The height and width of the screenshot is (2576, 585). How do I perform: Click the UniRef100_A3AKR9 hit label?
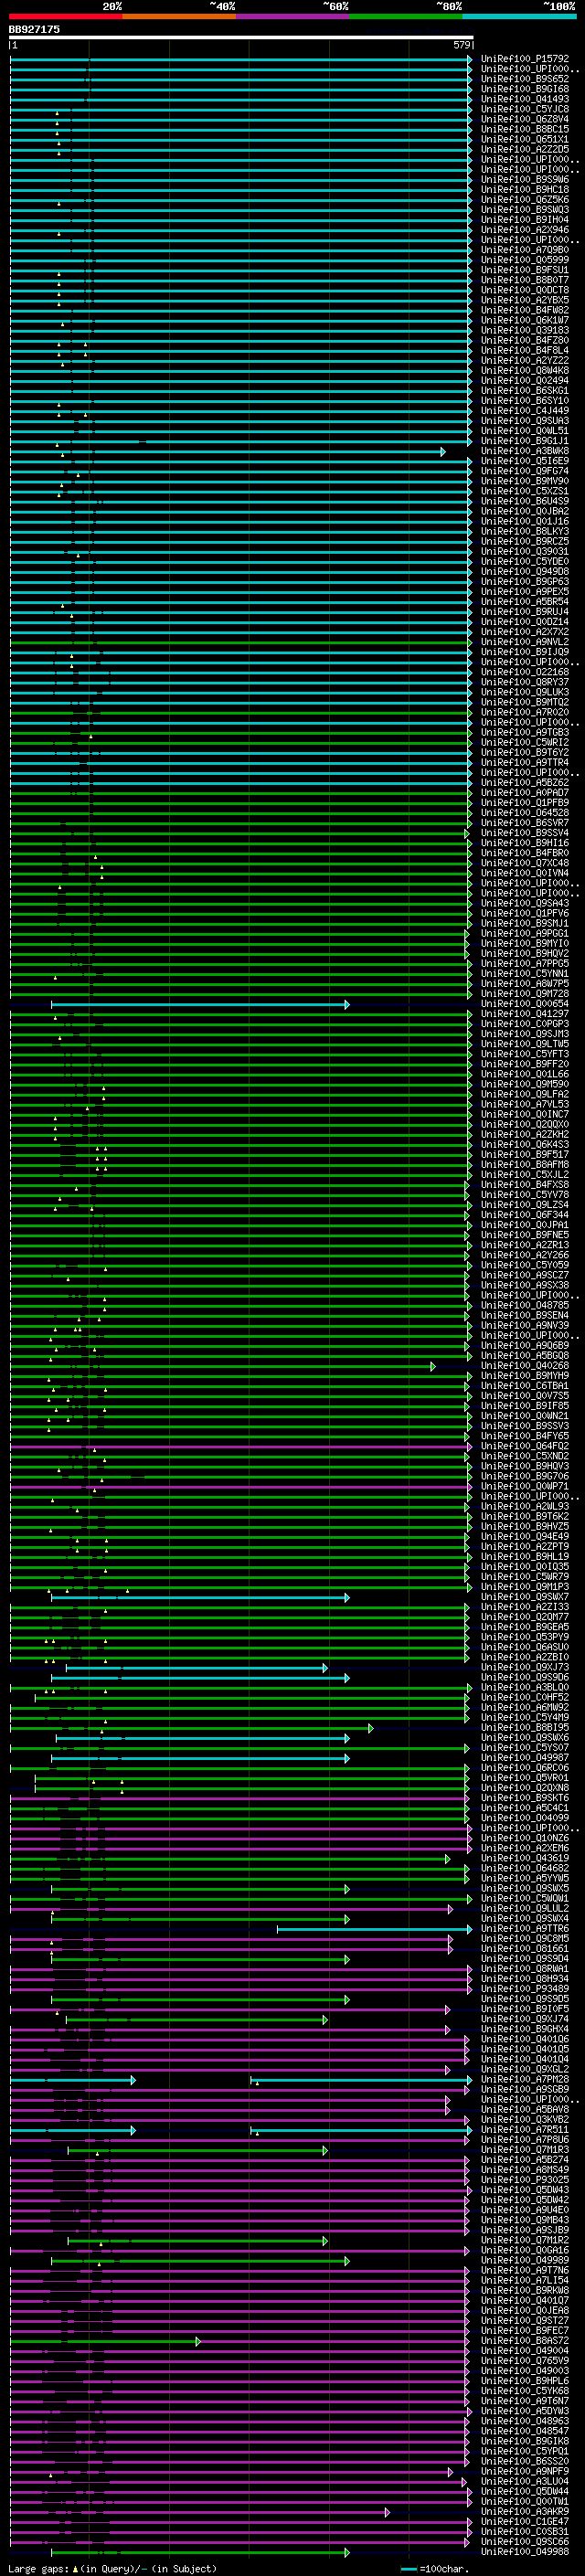[x=525, y=2513]
